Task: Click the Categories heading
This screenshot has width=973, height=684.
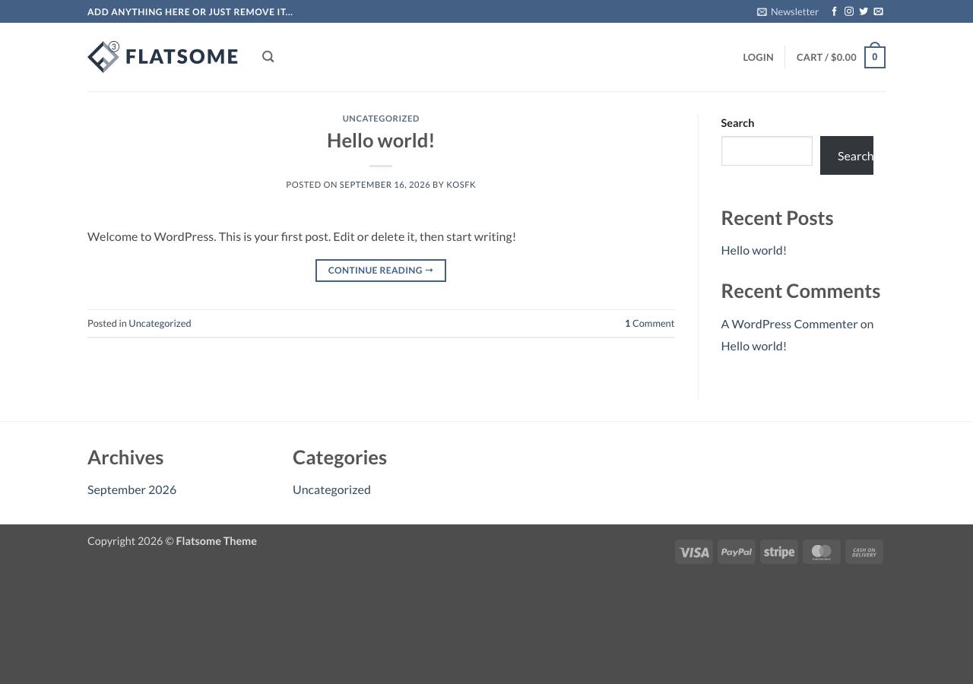Action: click(340, 458)
